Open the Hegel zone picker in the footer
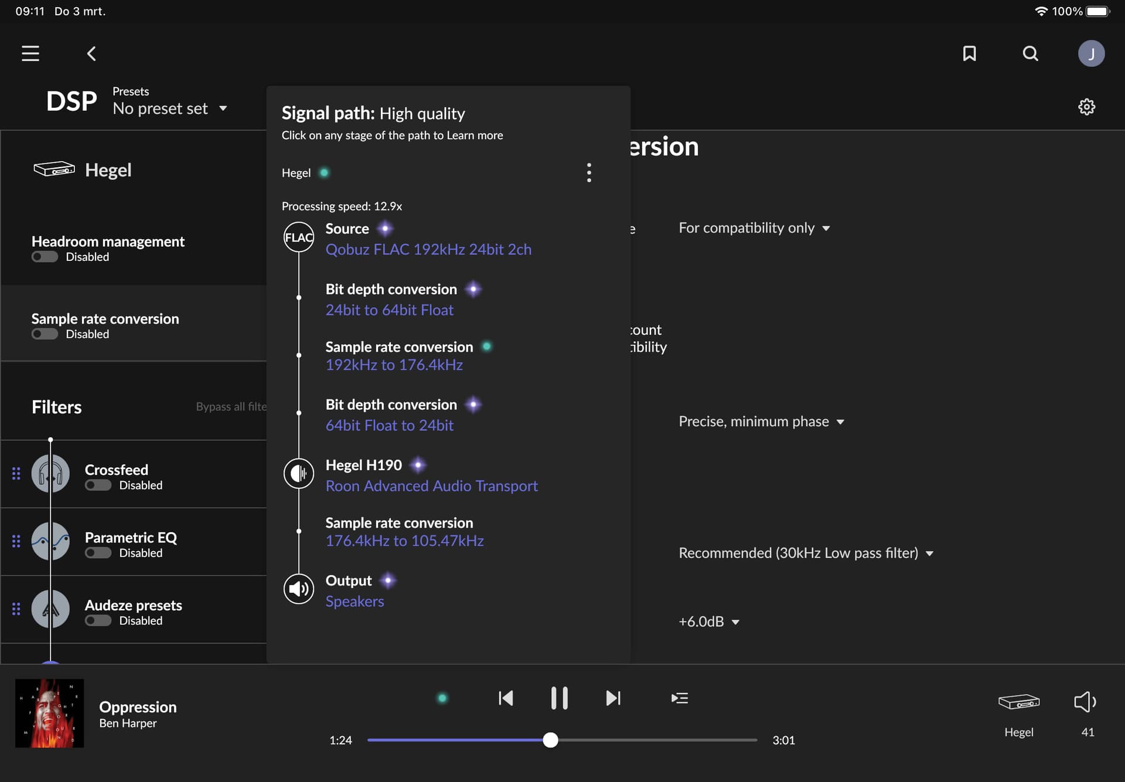 coord(1019,702)
